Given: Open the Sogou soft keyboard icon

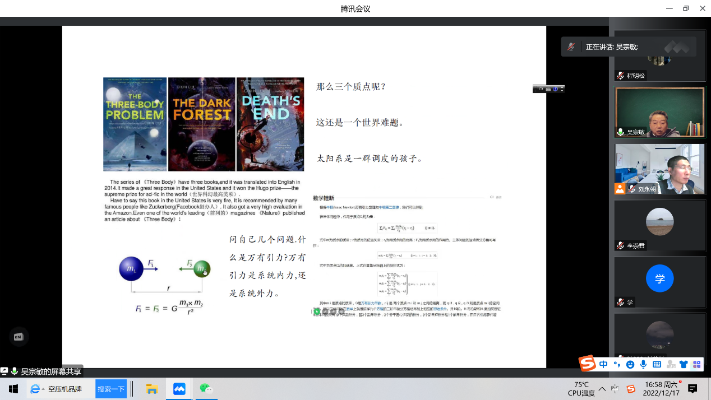Looking at the screenshot, I should 657,364.
